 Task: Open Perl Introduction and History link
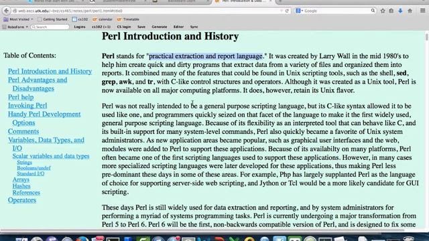click(x=50, y=72)
